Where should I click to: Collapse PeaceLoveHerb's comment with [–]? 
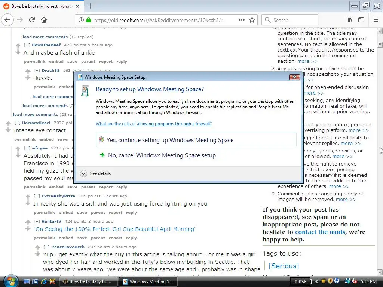[46, 247]
